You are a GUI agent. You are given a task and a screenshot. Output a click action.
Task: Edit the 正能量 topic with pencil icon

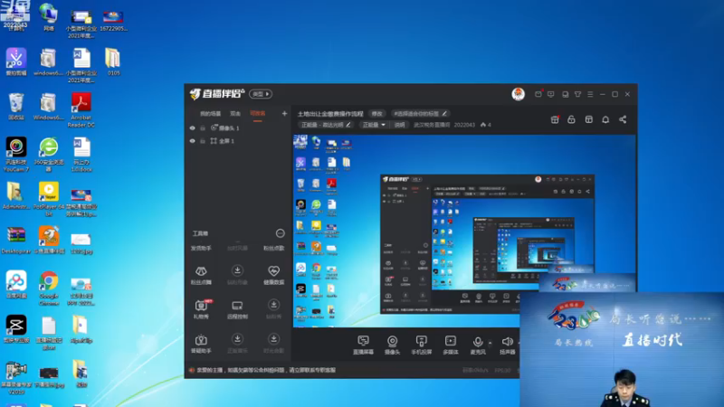coord(348,125)
